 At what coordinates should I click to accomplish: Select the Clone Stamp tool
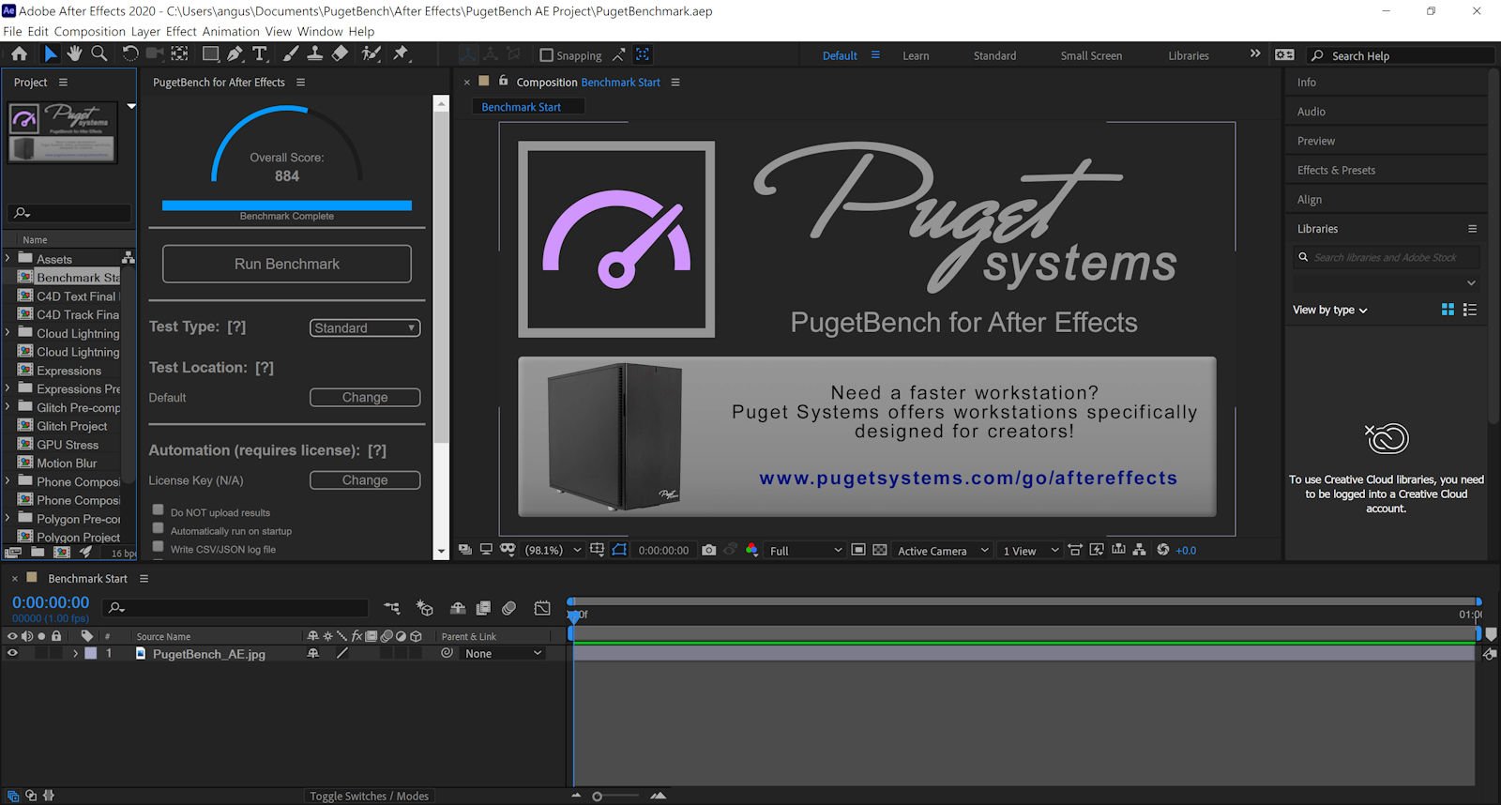coord(315,54)
